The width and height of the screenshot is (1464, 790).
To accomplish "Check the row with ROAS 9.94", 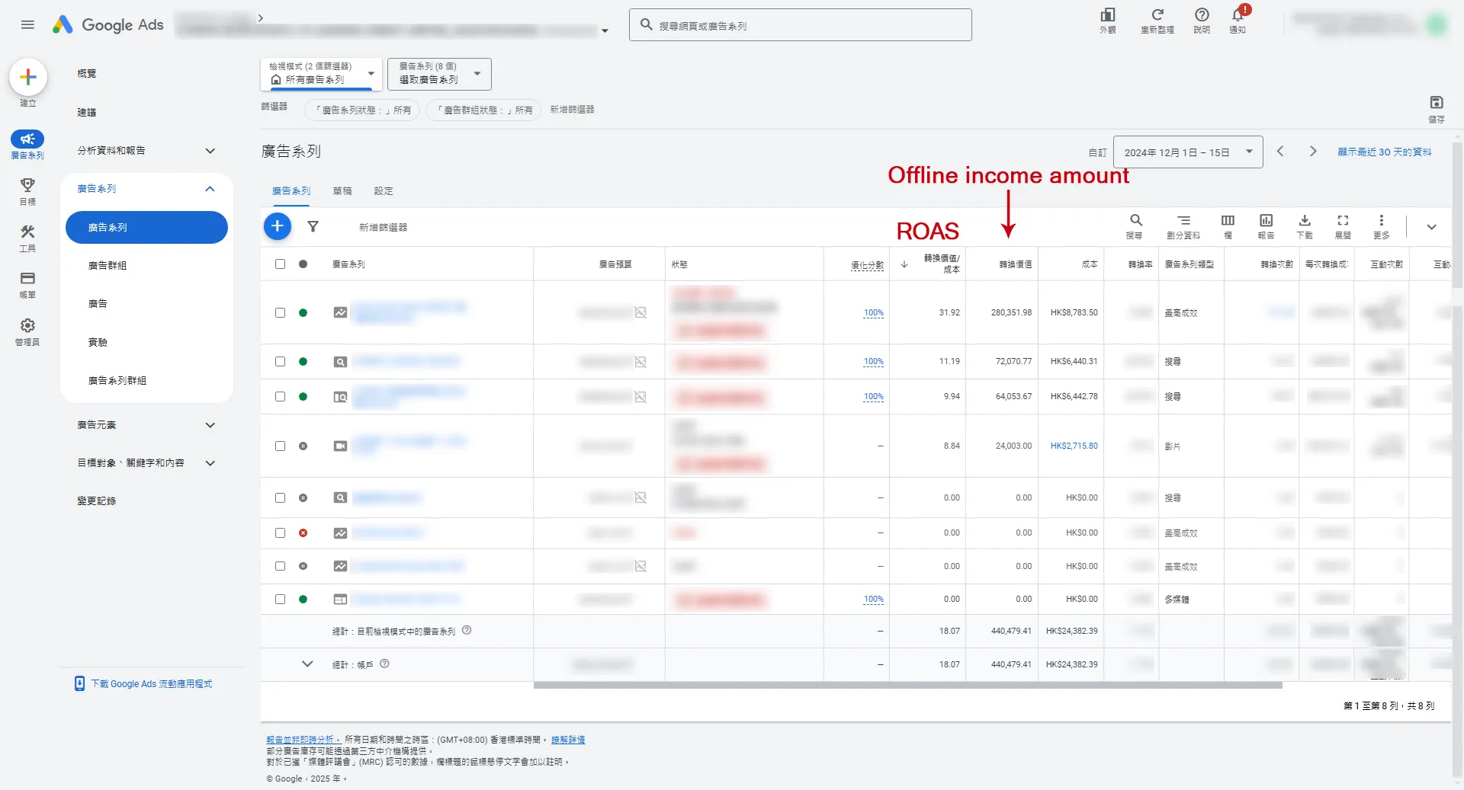I will (x=280, y=396).
